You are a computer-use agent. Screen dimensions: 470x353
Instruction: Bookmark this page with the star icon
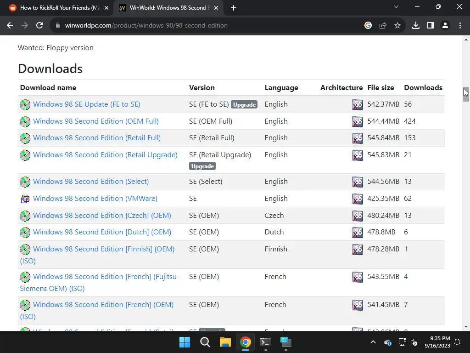point(397,26)
